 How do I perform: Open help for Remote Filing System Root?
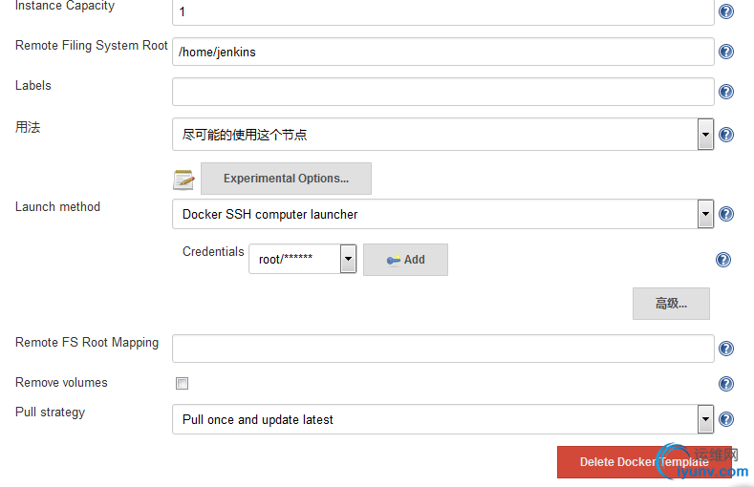[x=725, y=53]
